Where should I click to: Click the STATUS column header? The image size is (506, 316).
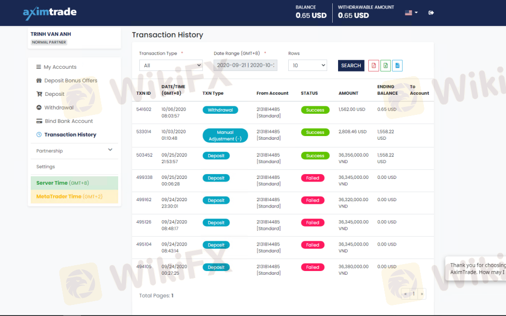click(309, 93)
